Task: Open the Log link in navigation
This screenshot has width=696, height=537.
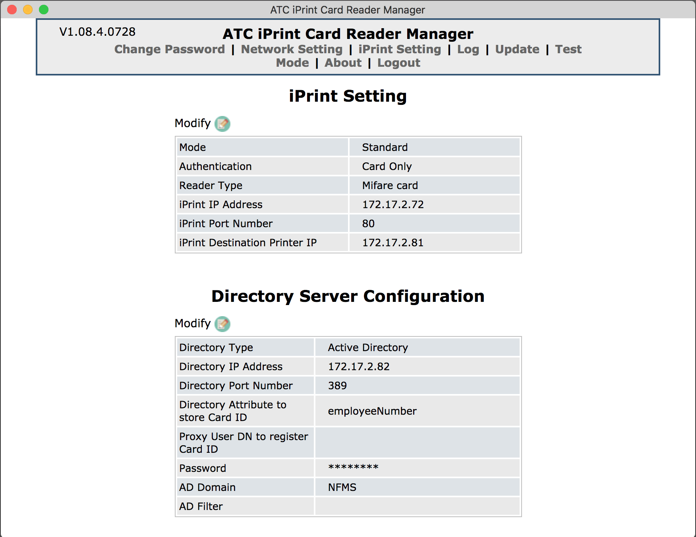Action: (468, 49)
